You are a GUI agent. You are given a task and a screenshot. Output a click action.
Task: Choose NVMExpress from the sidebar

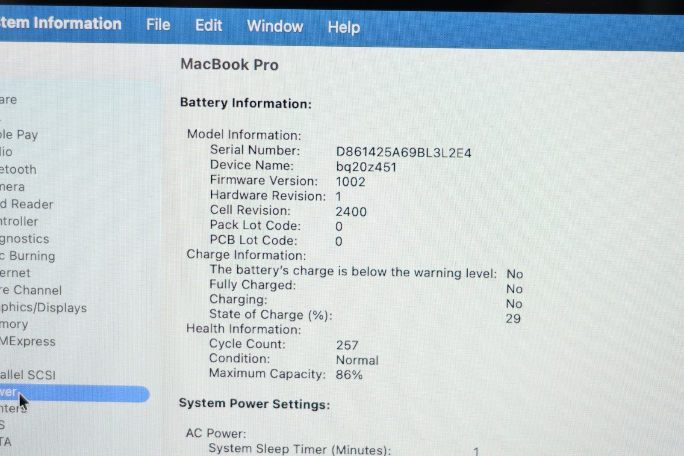tap(28, 341)
